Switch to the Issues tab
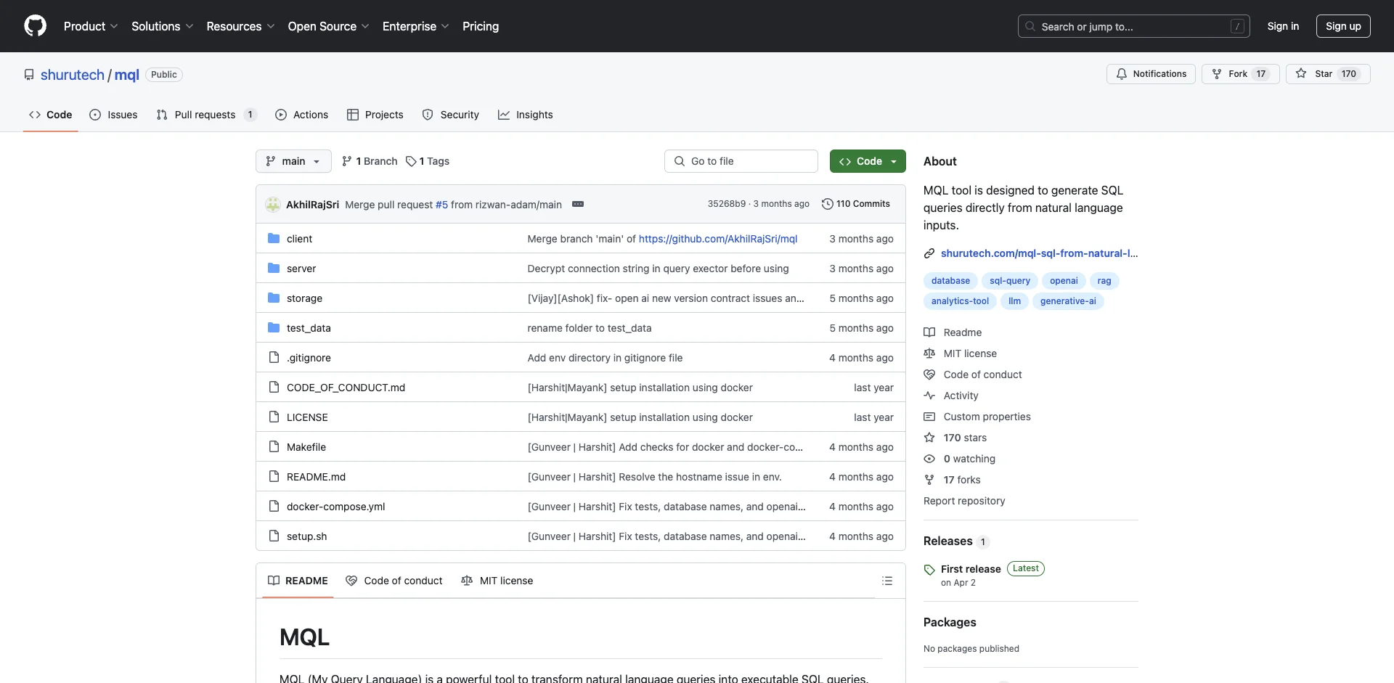The width and height of the screenshot is (1394, 683). 113,115
